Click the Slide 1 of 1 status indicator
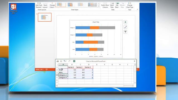 pyautogui.click(x=39, y=69)
